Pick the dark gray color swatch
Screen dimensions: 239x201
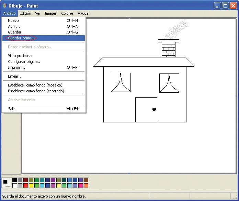coord(20,180)
